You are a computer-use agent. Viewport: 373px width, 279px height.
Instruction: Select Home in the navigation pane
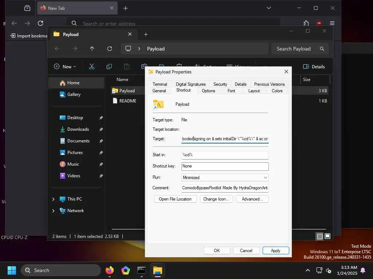pyautogui.click(x=76, y=83)
